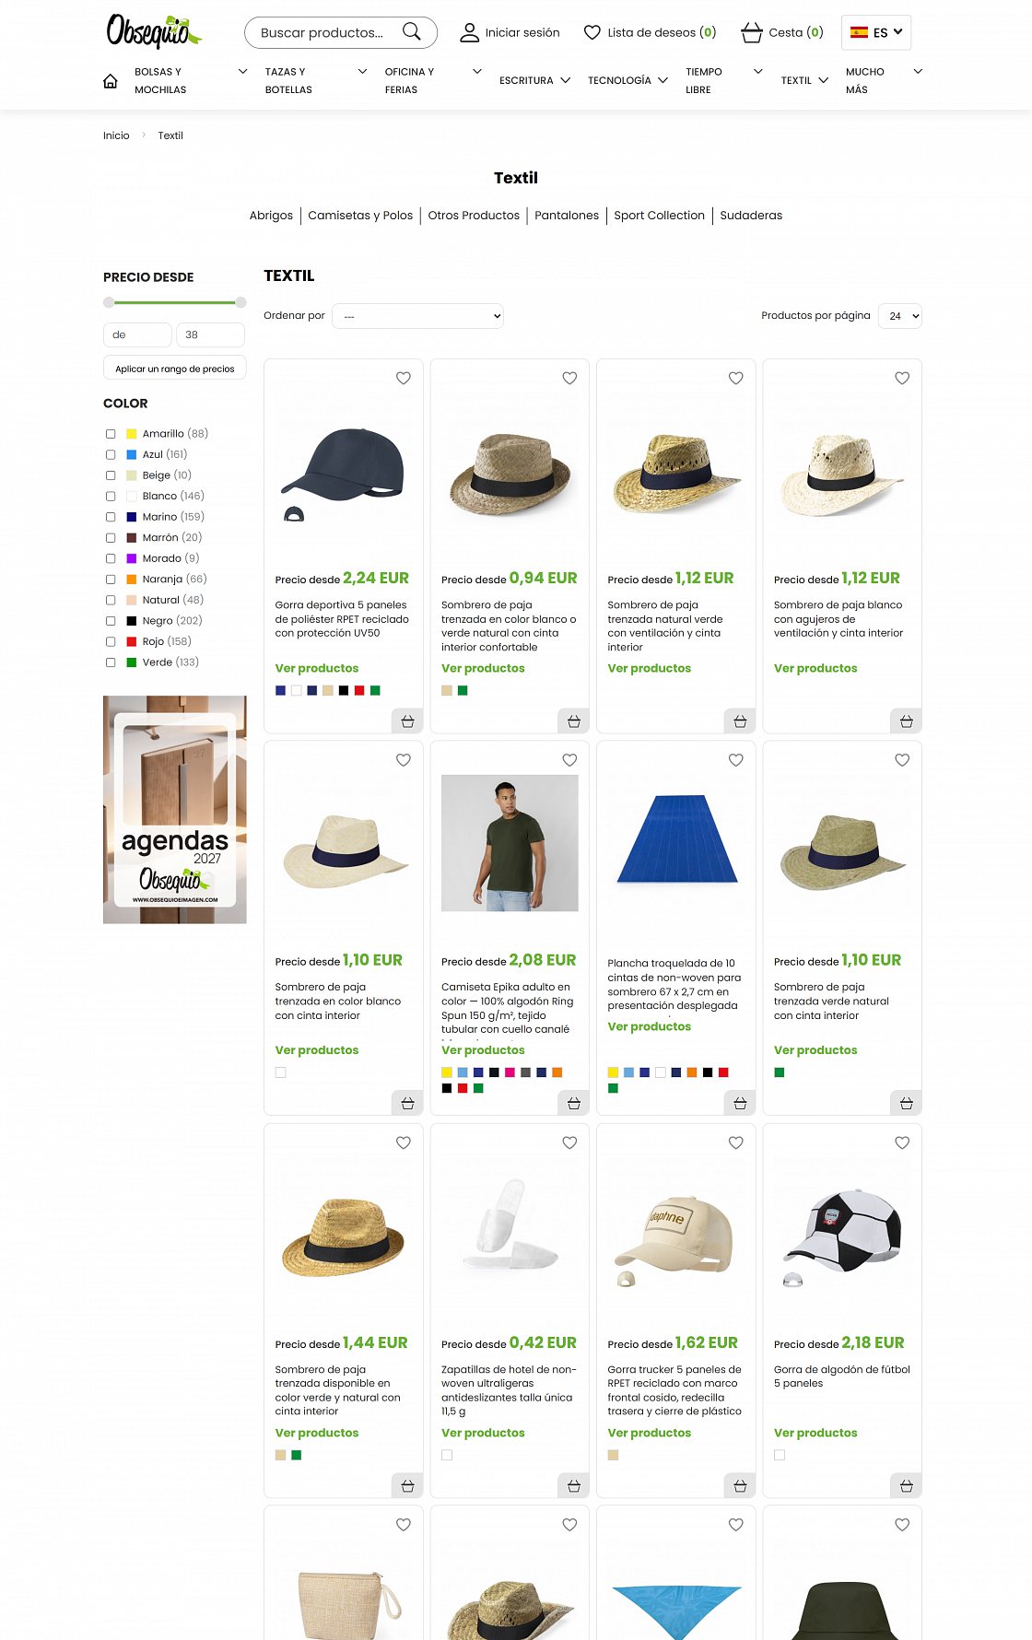Add Gorra deportiva 5 paneles to wishlist

click(x=404, y=378)
